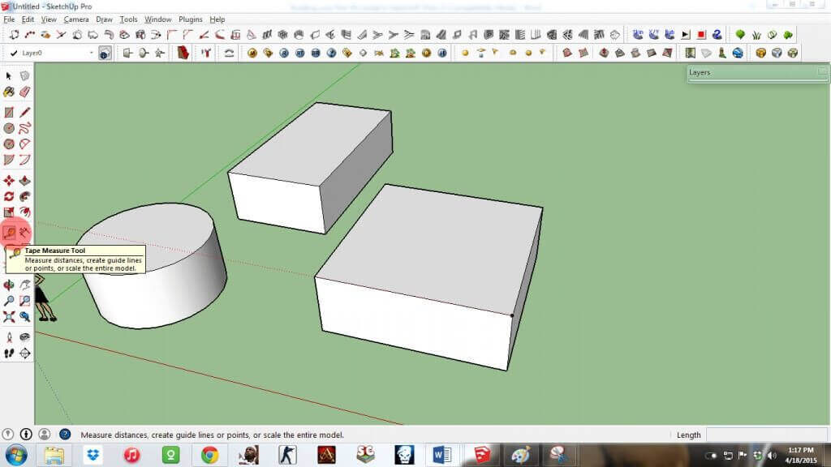Click the Length measurement input box
This screenshot has height=467, width=831.
pyautogui.click(x=766, y=435)
